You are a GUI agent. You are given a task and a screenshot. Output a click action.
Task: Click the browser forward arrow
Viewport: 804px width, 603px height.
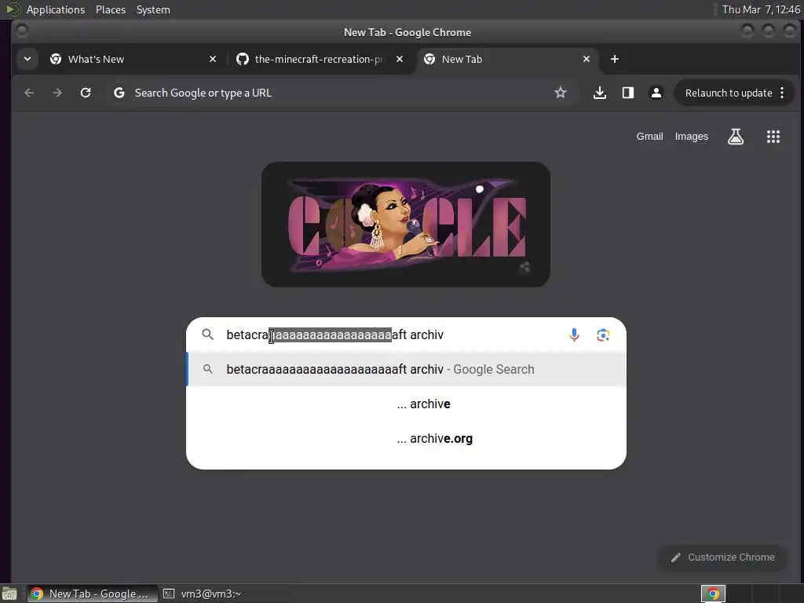click(57, 93)
